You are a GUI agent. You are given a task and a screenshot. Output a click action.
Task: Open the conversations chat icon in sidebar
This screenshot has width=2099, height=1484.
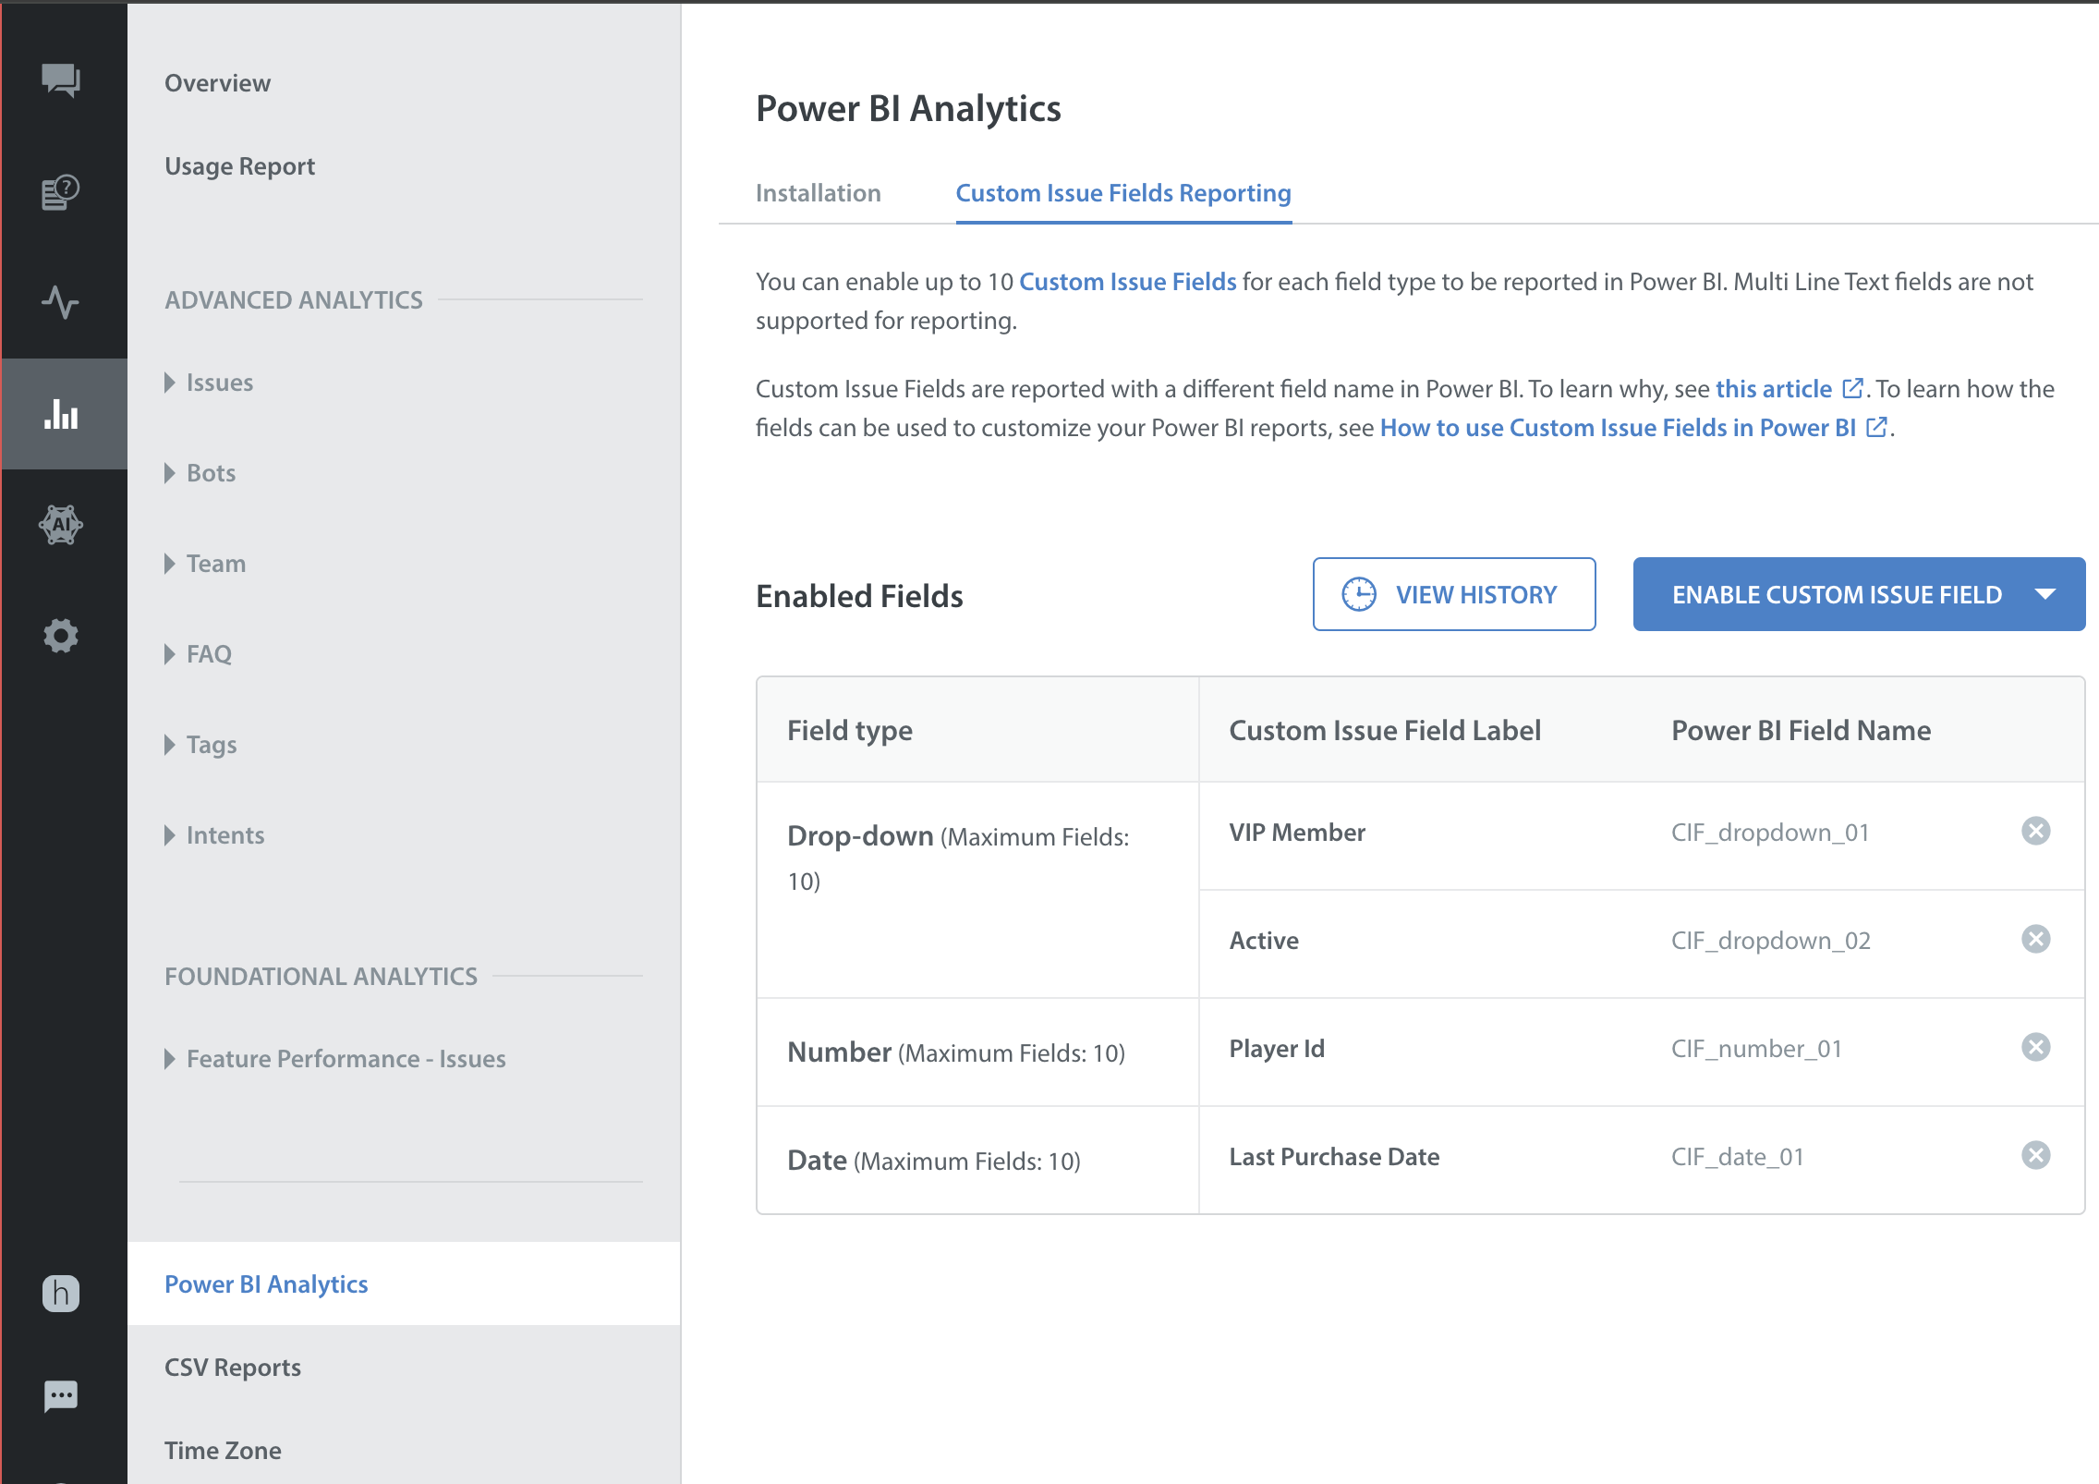click(61, 80)
